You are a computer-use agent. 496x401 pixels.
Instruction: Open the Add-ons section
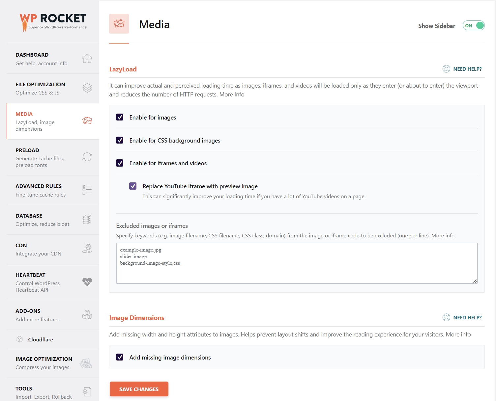pos(53,315)
